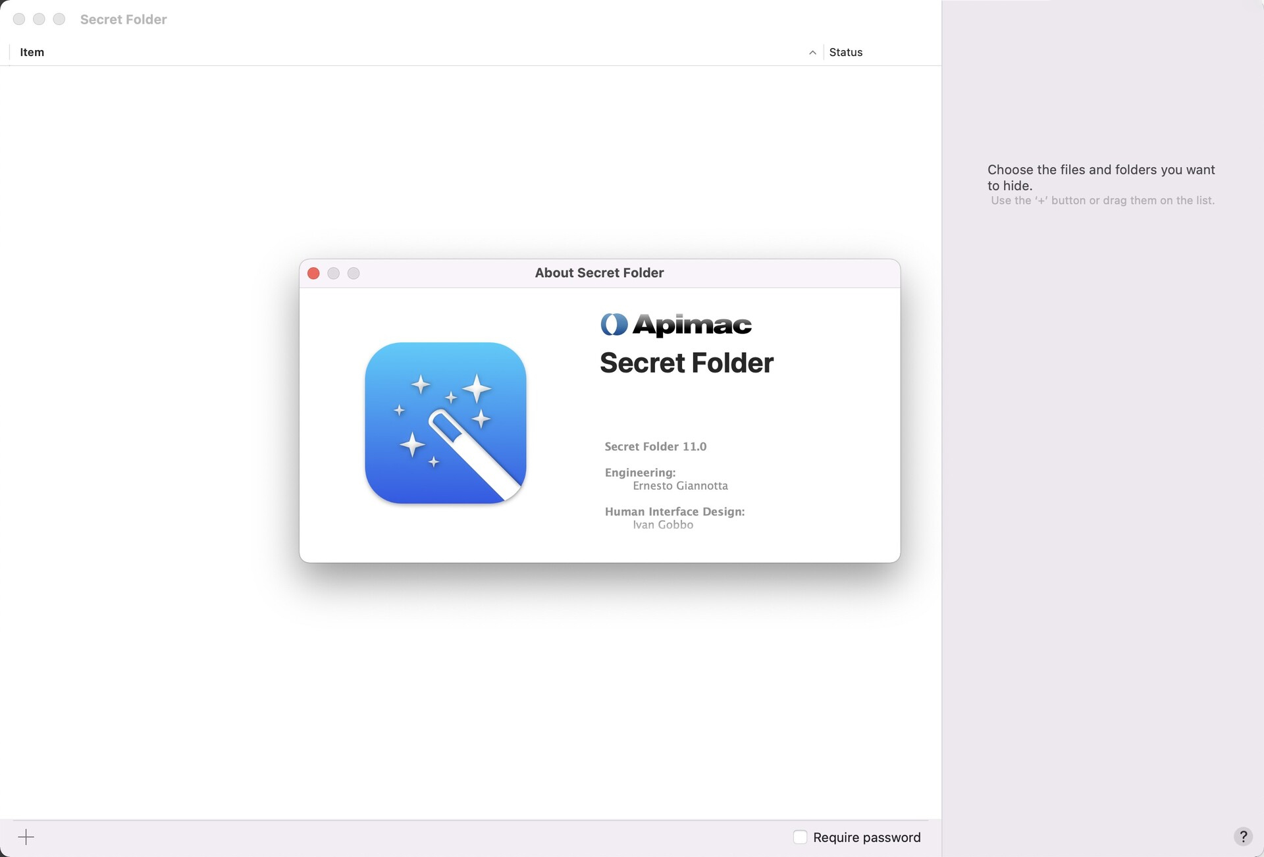
Task: Click the blue circular Apimac emblem
Action: tap(612, 324)
